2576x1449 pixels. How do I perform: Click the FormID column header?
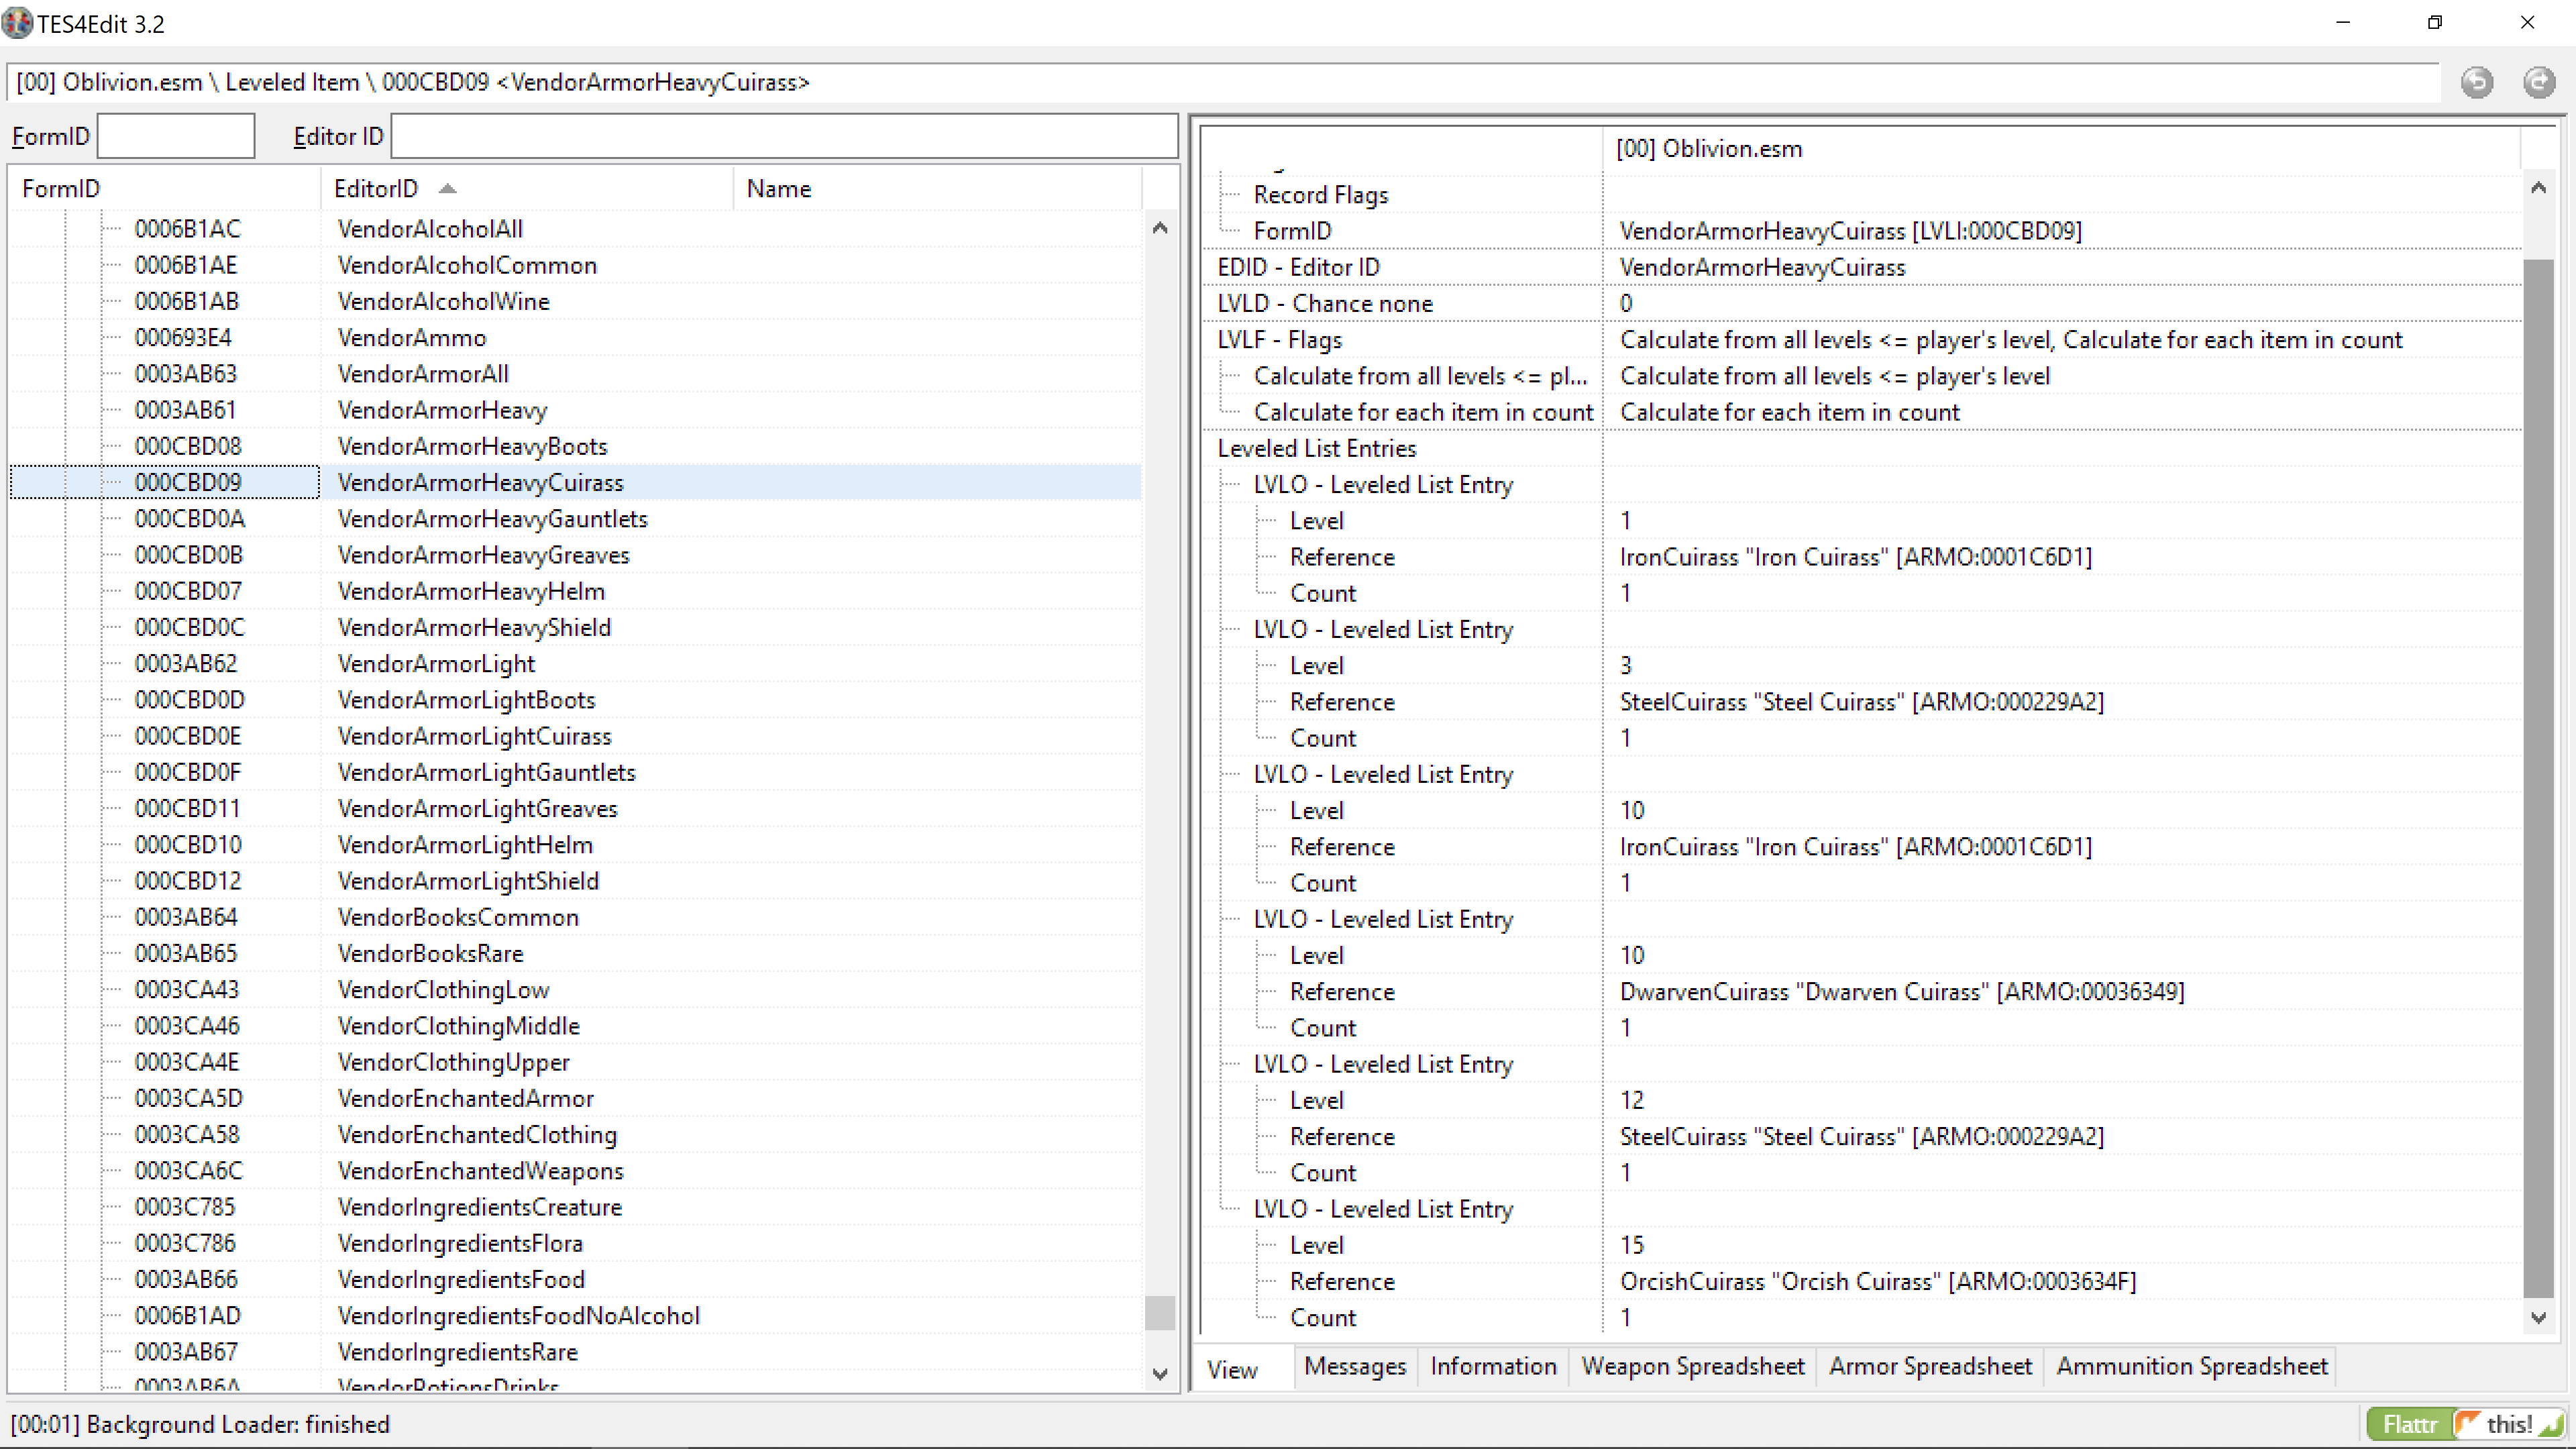(x=61, y=189)
